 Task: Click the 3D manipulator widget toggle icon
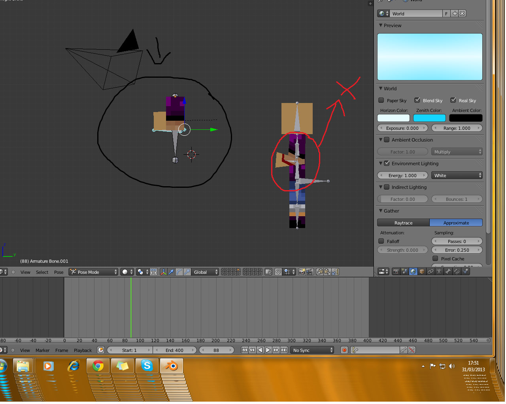pyautogui.click(x=163, y=272)
